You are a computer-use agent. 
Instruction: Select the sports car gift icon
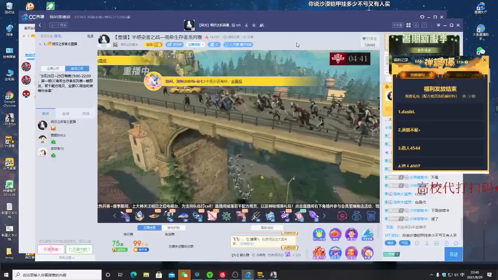pos(183,215)
